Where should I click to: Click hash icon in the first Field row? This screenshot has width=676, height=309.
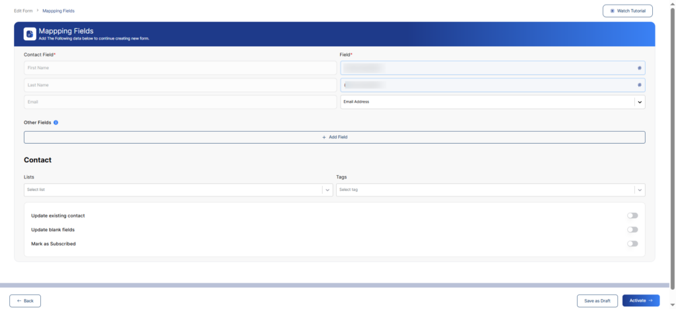tap(639, 68)
